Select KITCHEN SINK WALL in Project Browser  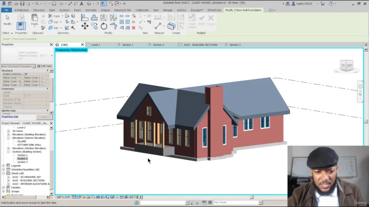pyautogui.click(x=29, y=145)
